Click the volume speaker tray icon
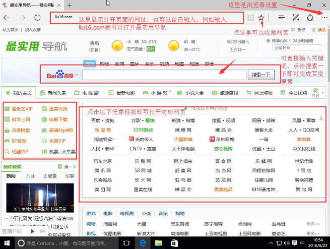Viewport: 330px width, 249px height. [x=287, y=243]
